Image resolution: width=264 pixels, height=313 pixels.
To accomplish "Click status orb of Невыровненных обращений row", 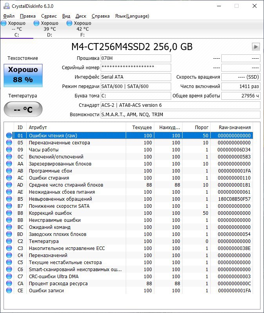I will point(9,199).
